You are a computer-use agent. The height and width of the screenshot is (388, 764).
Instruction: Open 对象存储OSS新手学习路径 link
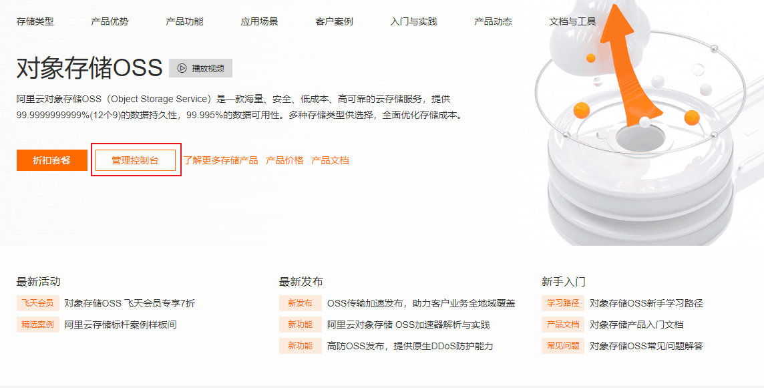tap(646, 303)
